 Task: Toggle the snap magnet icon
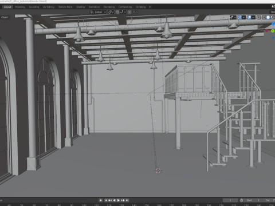coord(117,12)
